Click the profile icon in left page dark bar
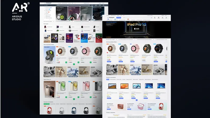Image resolution: width=210 pixels, height=118 pixels. (92, 5)
